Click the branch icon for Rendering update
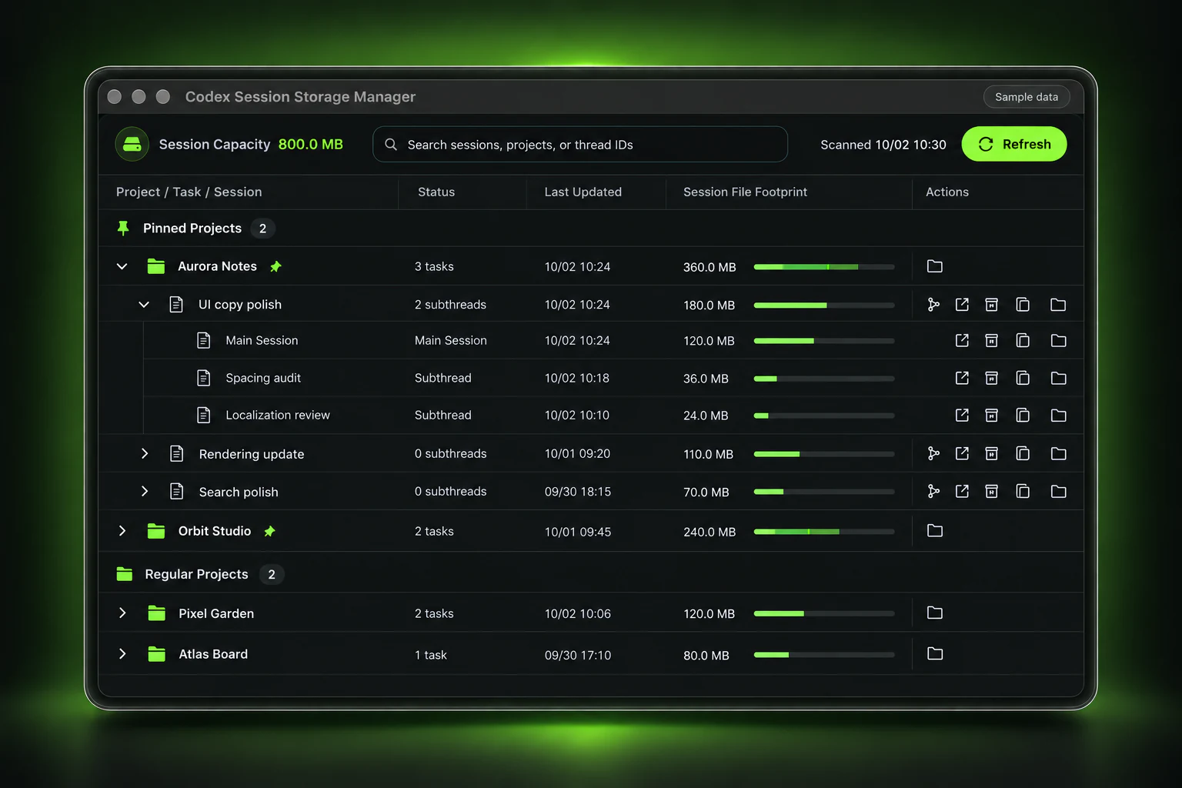This screenshot has width=1182, height=788. (933, 453)
